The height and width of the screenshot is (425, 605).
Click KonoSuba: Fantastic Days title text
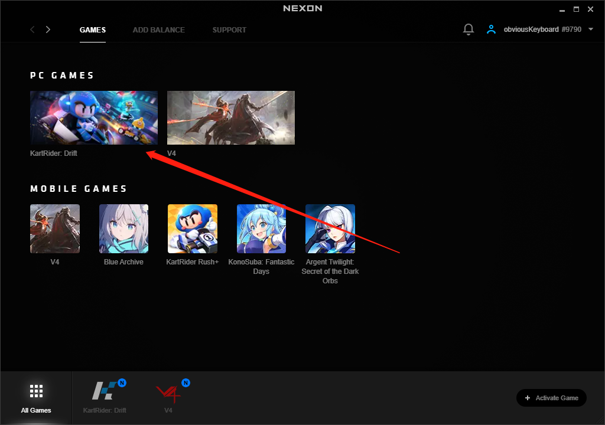point(261,266)
